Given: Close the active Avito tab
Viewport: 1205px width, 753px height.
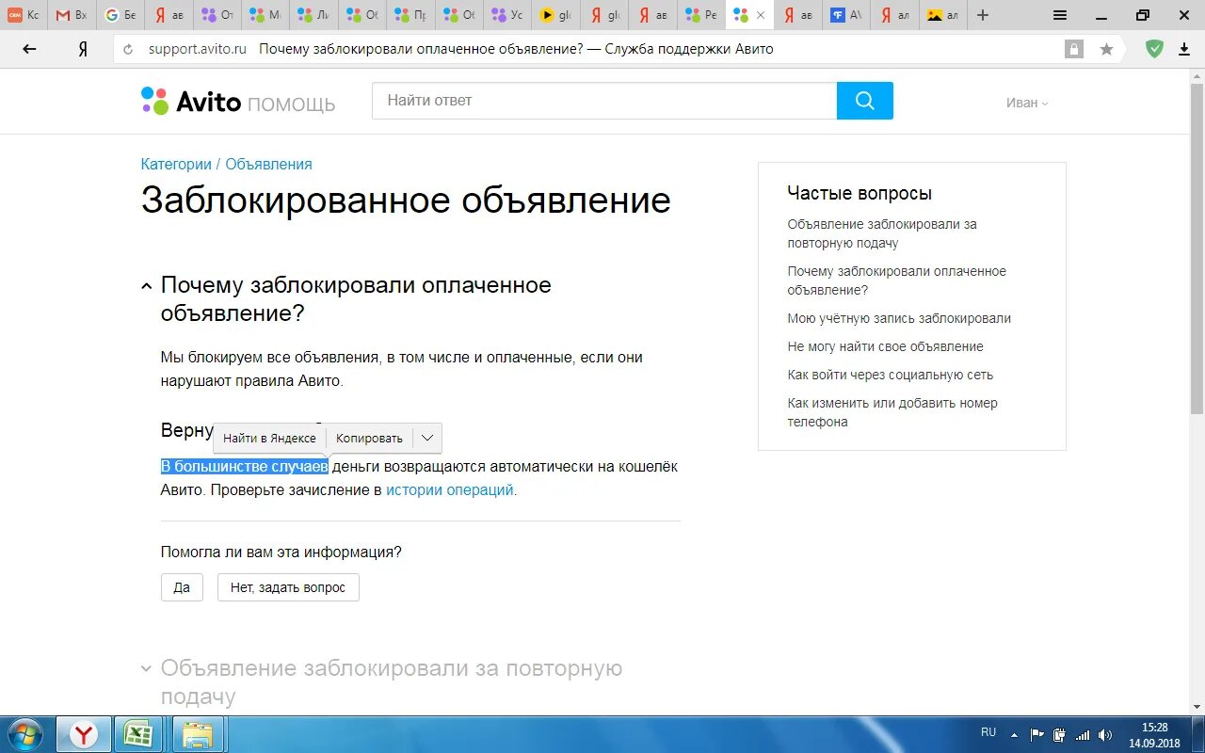Looking at the screenshot, I should (761, 15).
